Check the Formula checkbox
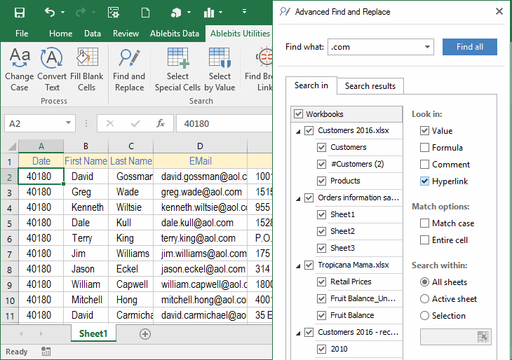 click(x=425, y=148)
